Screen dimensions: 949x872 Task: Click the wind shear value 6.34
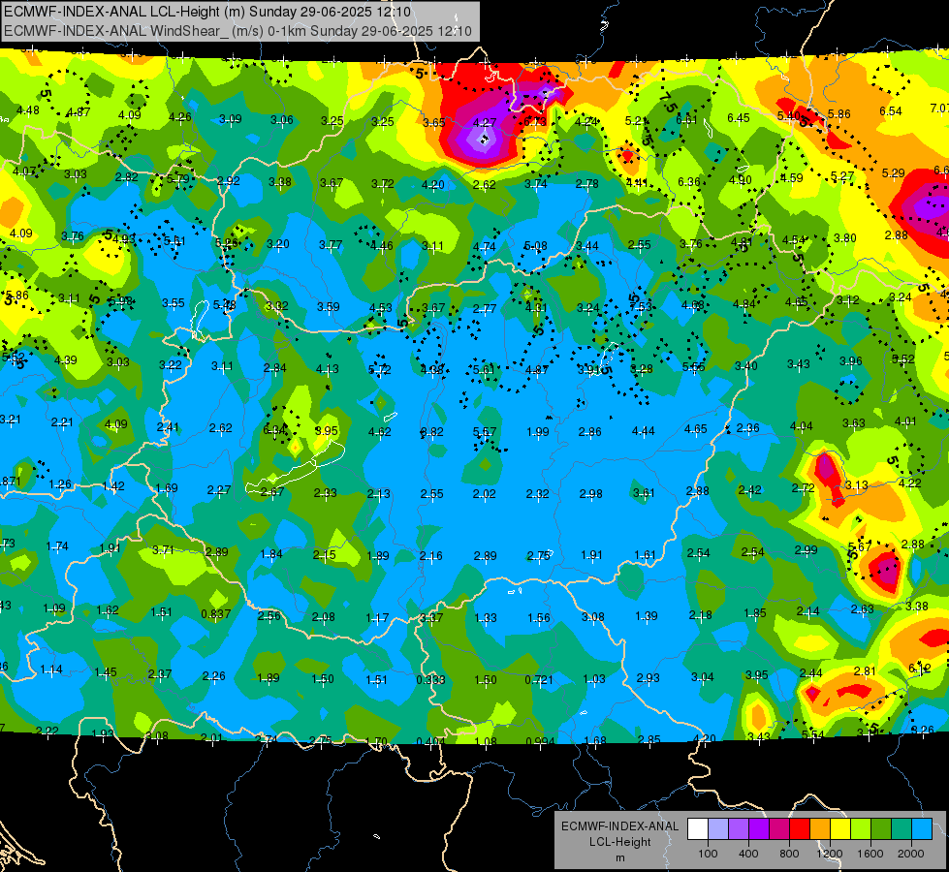click(x=274, y=429)
